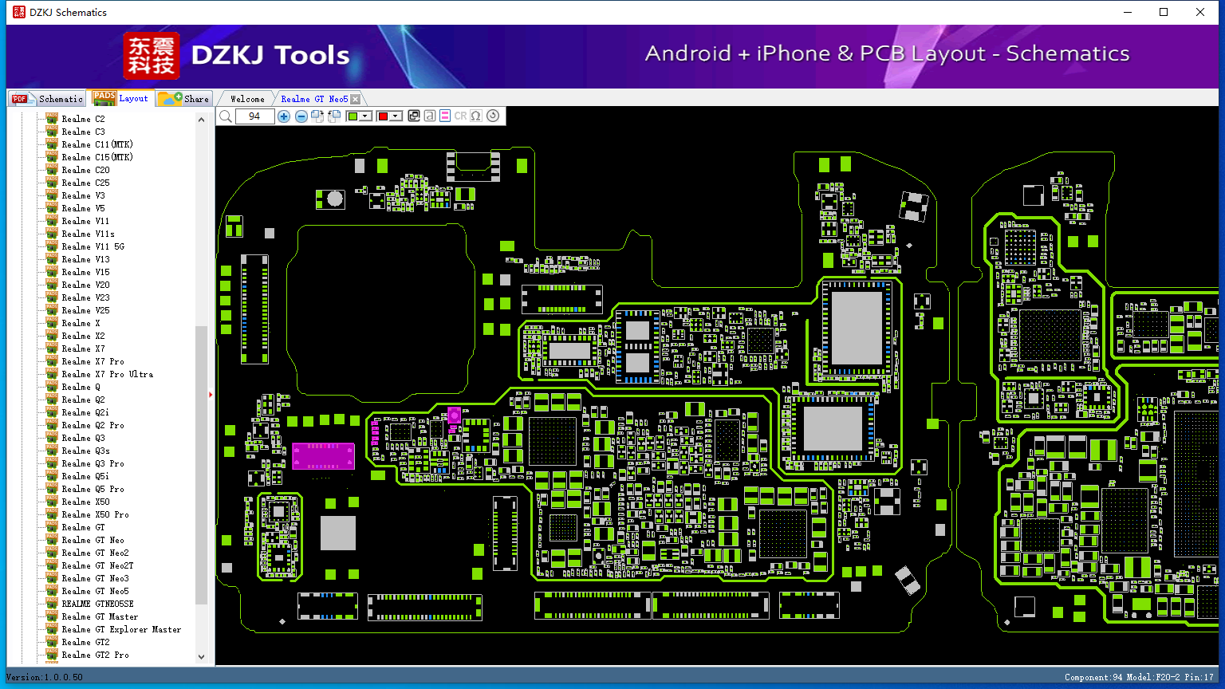Screen dimensions: 1225x689
Task: Click the large magenta highlighted connector on the board
Action: click(323, 456)
